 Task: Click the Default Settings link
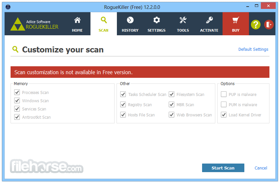tap(253, 49)
